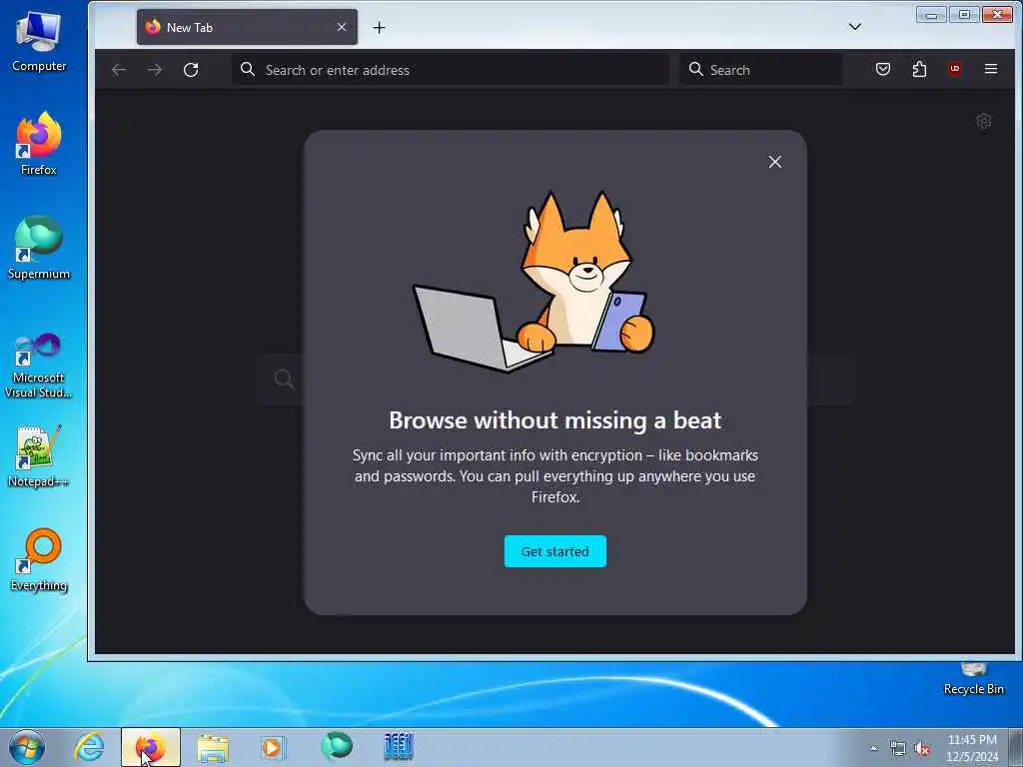Open Supermium from the taskbar
This screenshot has height=767, width=1023.
coord(336,747)
